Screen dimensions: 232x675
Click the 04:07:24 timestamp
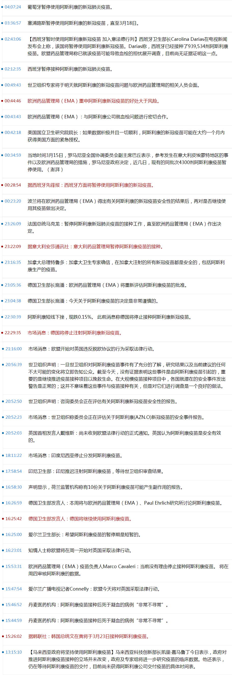[x=13, y=7]
